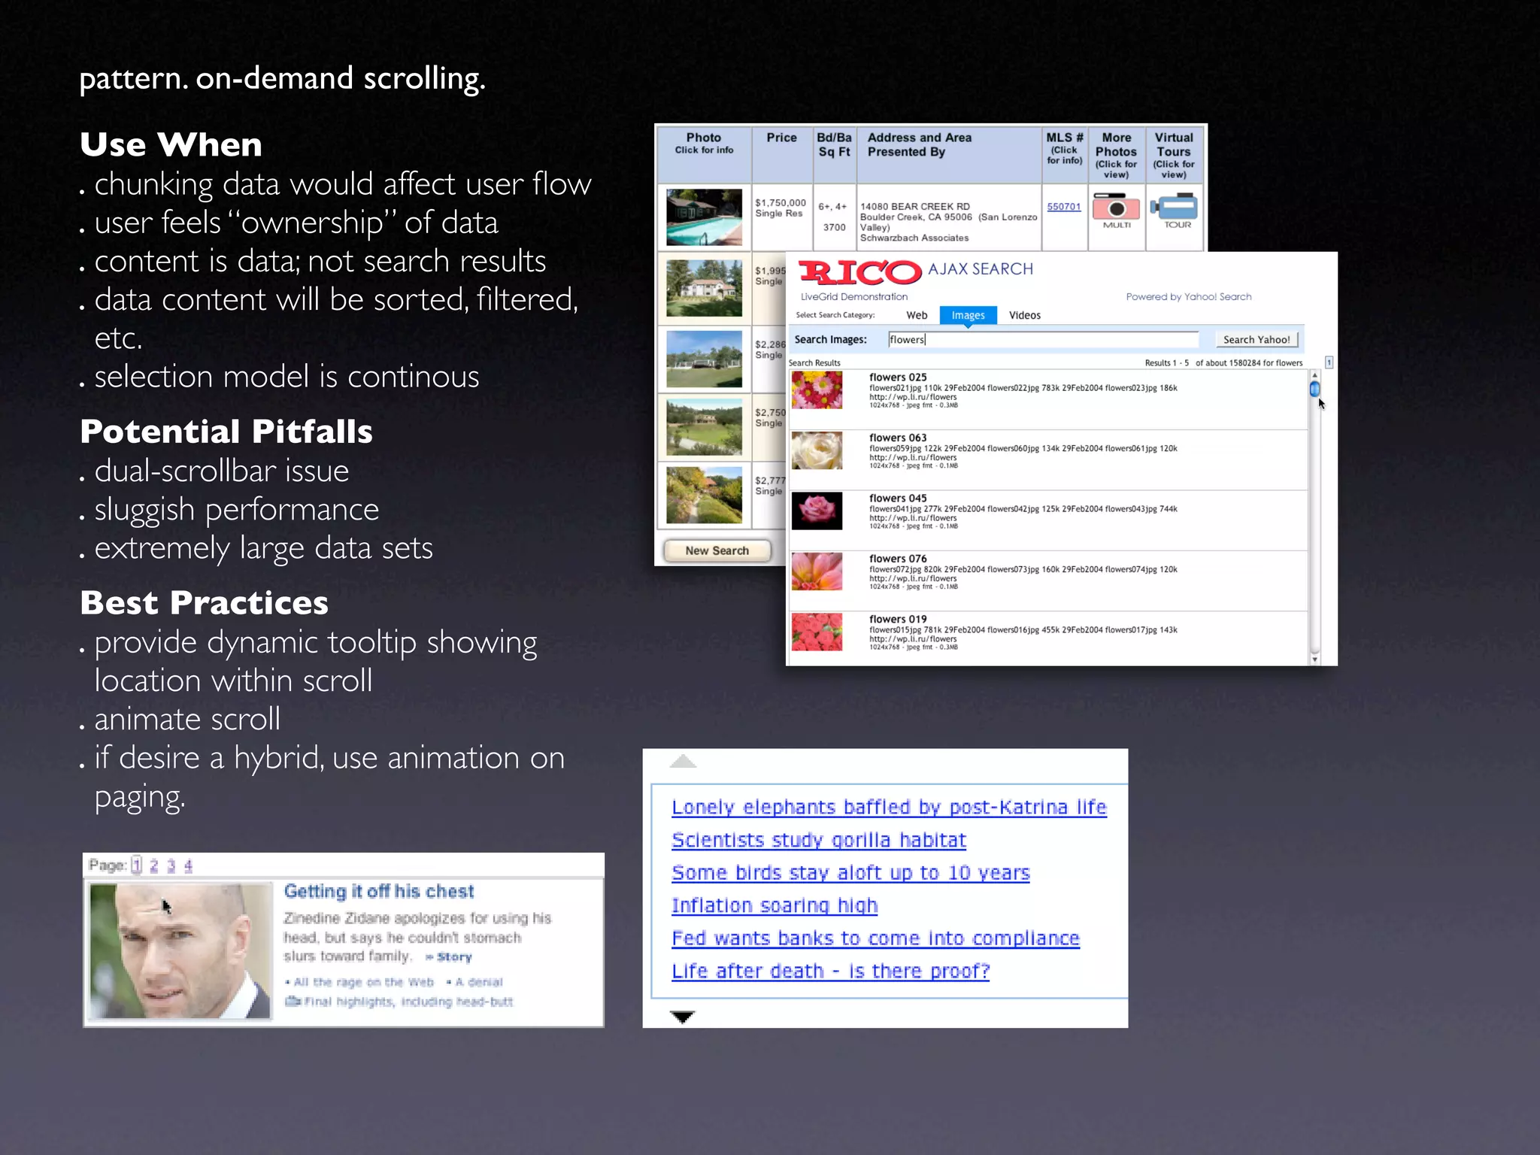Select the Web search category tab

[917, 315]
